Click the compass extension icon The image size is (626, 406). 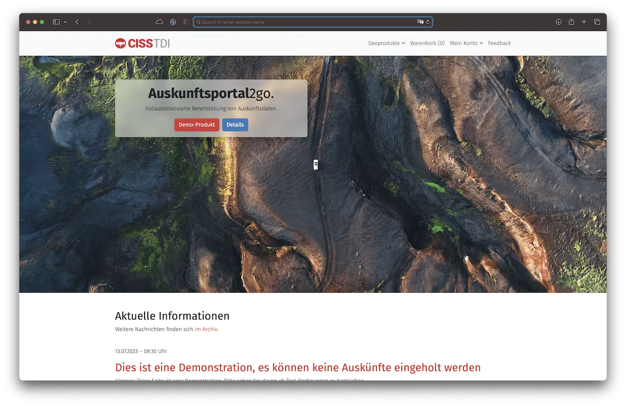(173, 22)
